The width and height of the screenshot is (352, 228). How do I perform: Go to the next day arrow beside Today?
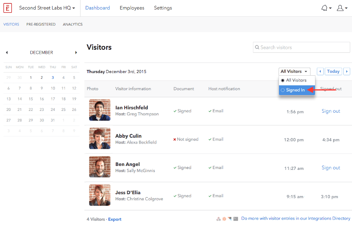pyautogui.click(x=347, y=71)
